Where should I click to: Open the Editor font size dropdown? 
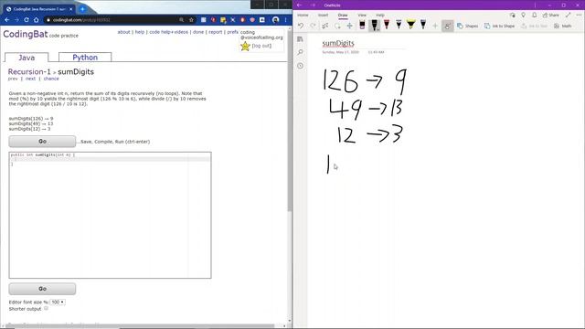click(x=57, y=302)
